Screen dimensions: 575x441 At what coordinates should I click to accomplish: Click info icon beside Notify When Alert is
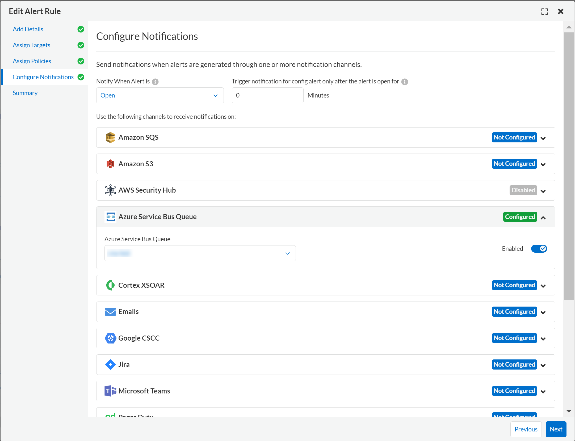coord(155,82)
